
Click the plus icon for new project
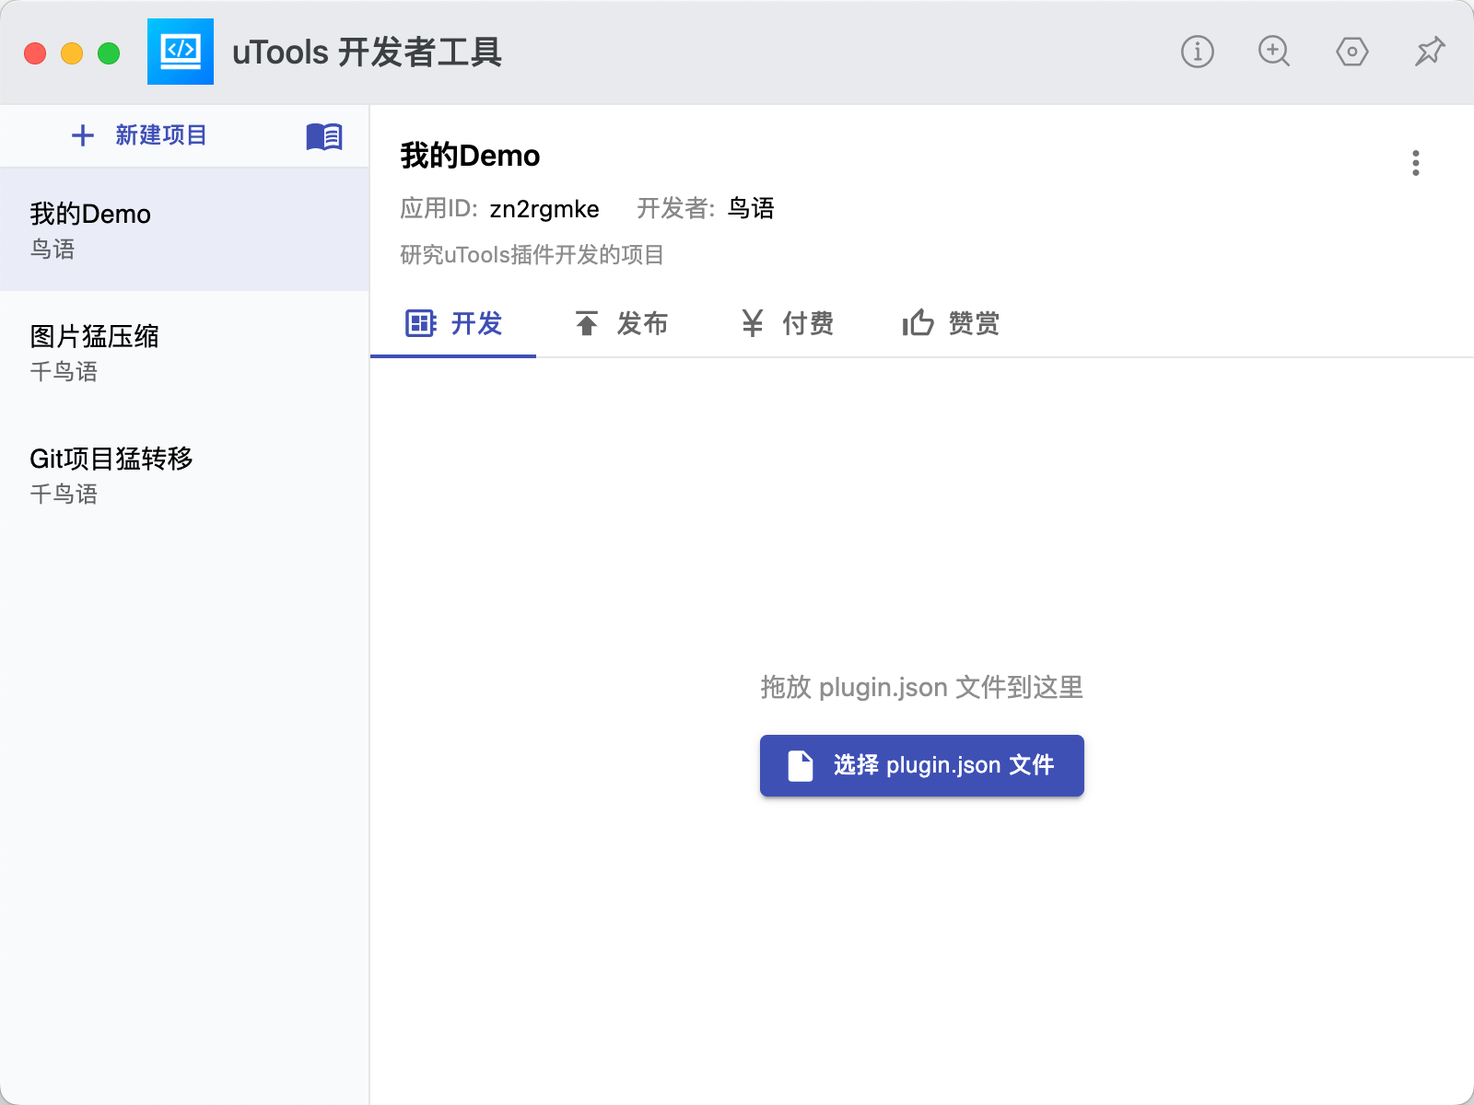coord(83,135)
